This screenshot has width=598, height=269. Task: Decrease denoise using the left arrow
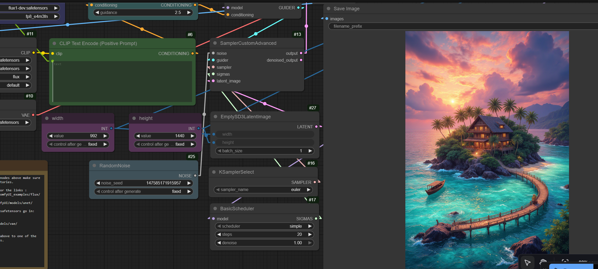[219, 243]
